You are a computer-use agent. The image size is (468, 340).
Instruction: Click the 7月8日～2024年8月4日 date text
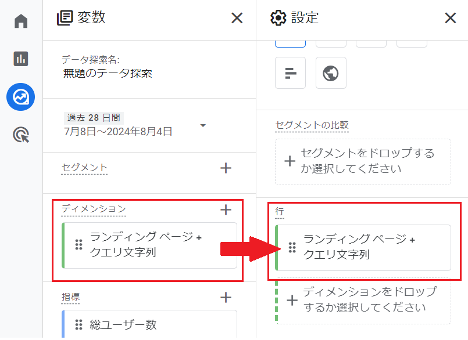(x=118, y=131)
